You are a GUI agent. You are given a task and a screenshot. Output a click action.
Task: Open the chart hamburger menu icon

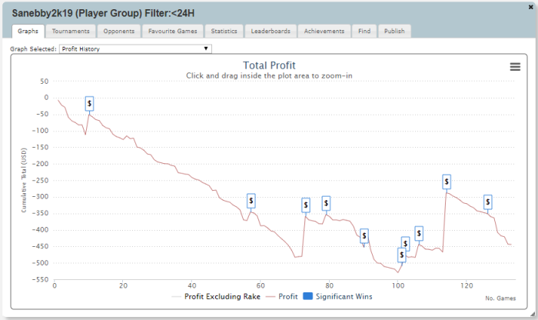pos(515,67)
